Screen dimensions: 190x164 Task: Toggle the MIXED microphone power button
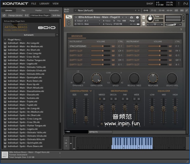tap(100, 99)
